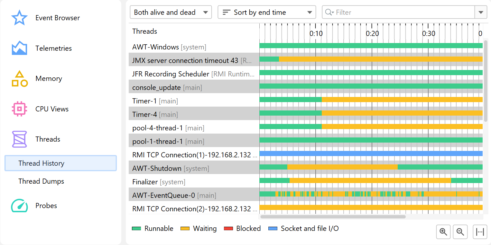Click the horizontal timeline scrollbar
Viewport: 491px width, 245px height.
[333, 217]
